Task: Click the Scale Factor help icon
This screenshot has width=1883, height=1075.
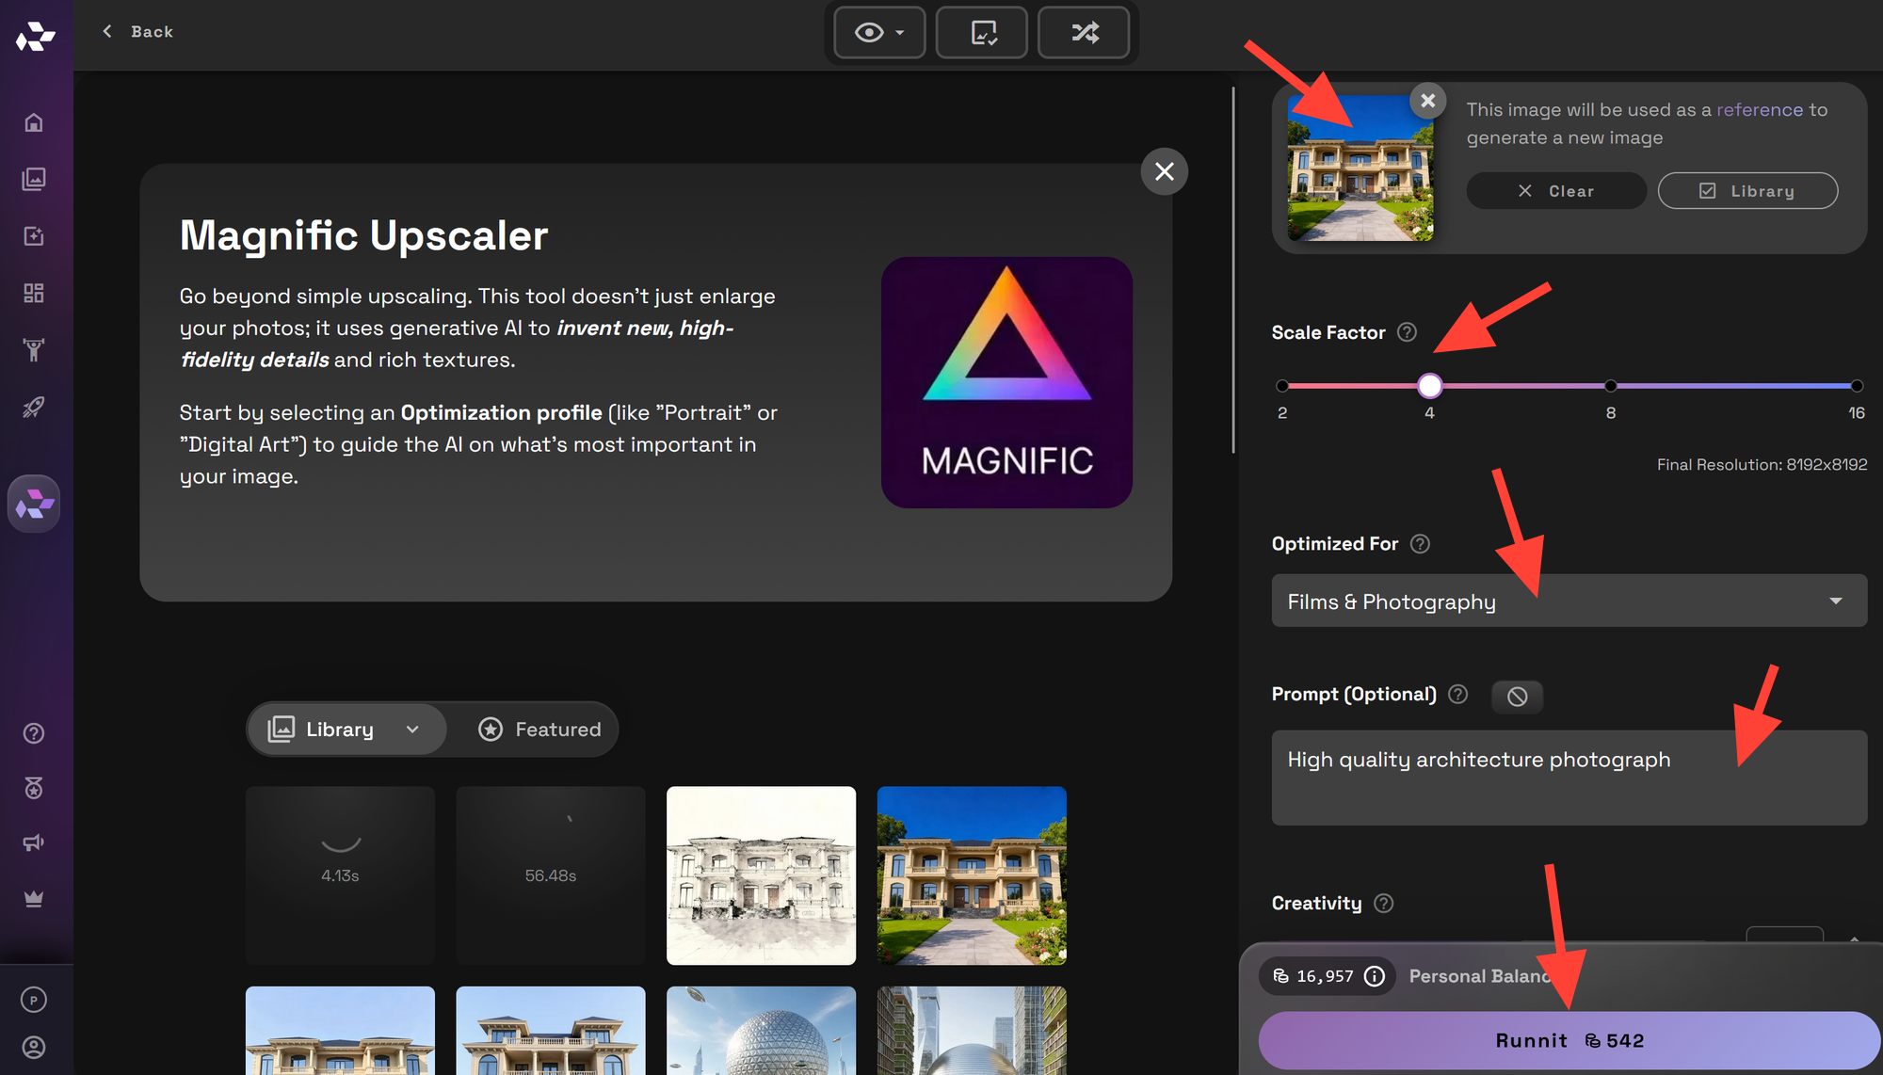Action: [1407, 332]
